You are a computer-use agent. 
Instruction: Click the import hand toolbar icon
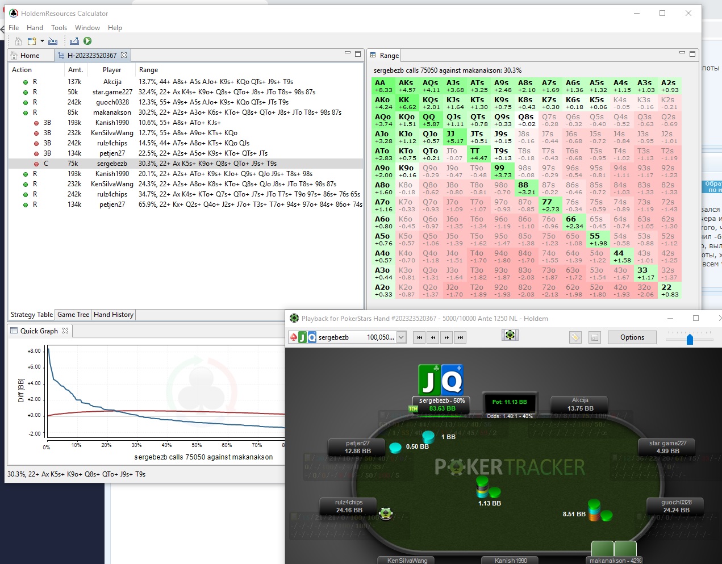click(x=53, y=41)
